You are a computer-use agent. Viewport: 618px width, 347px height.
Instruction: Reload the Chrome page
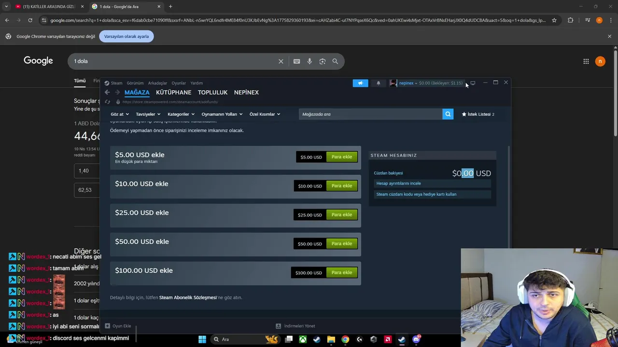(30, 20)
